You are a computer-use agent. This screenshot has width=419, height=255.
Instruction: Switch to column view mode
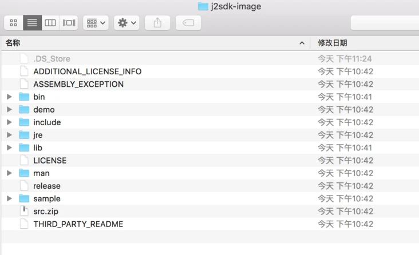(50, 23)
